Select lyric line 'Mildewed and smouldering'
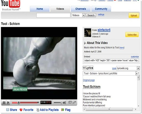The width and height of the screenshot is (142, 114). coord(95,99)
